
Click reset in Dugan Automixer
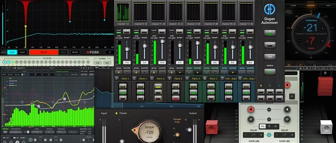point(270,57)
